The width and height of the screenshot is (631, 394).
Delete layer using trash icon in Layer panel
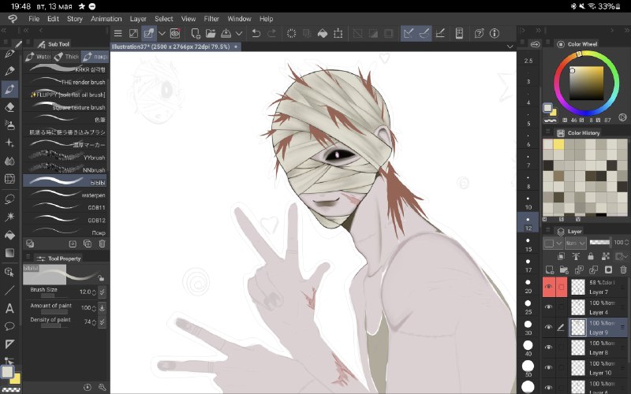coord(623,269)
